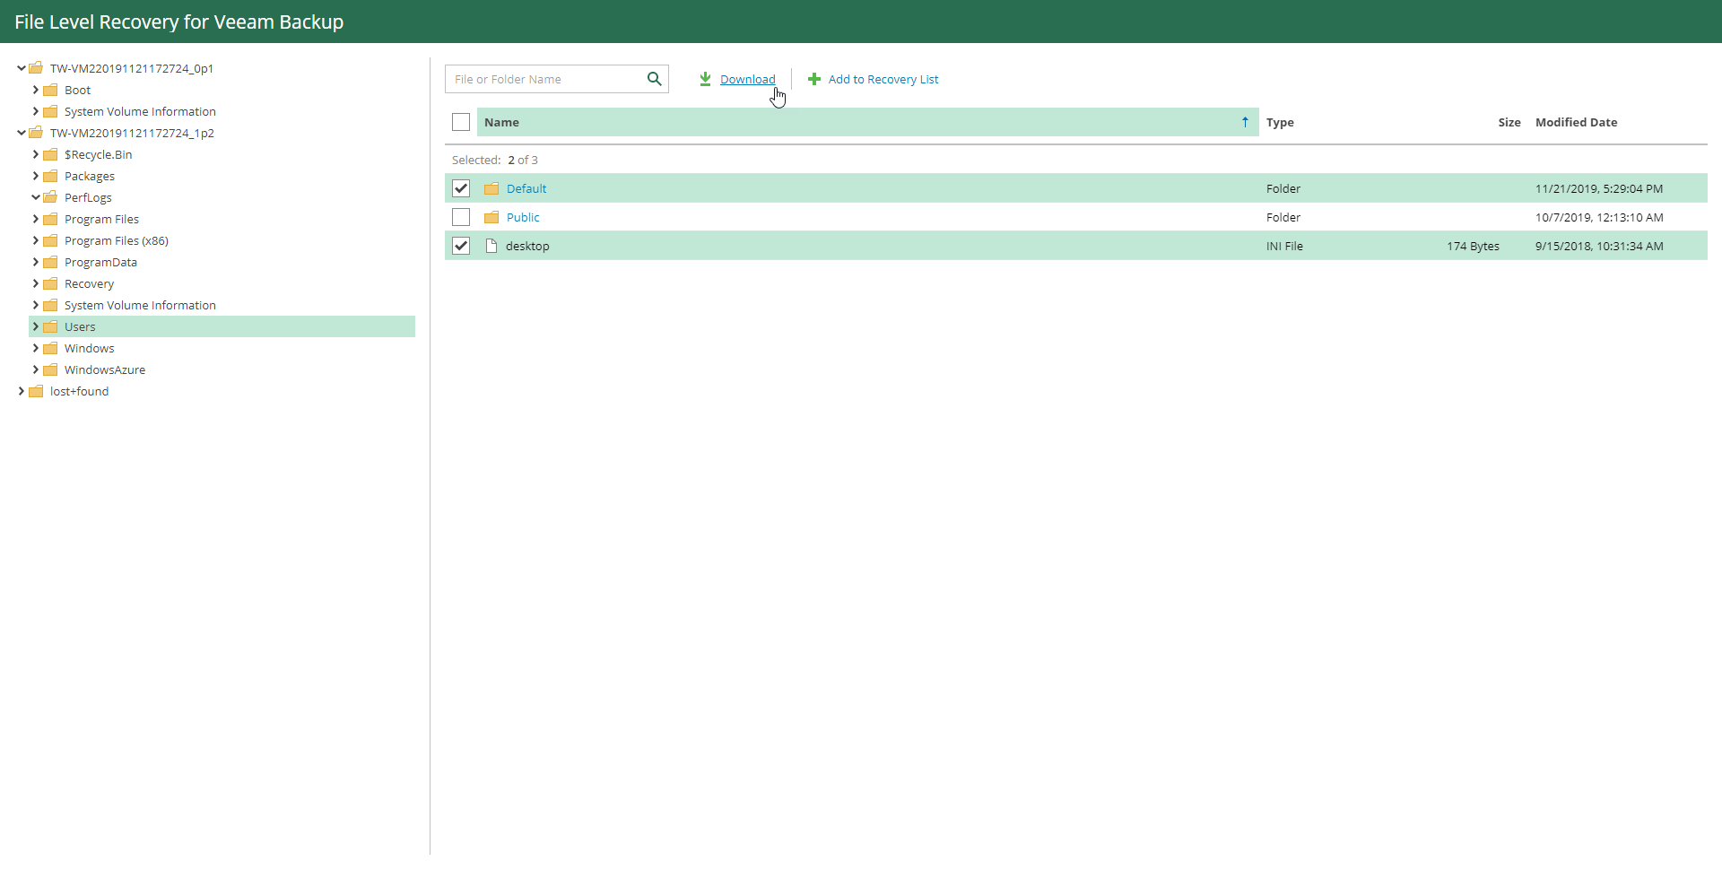This screenshot has width=1722, height=869.
Task: Click the Windows folder icon in tree
Action: (50, 348)
